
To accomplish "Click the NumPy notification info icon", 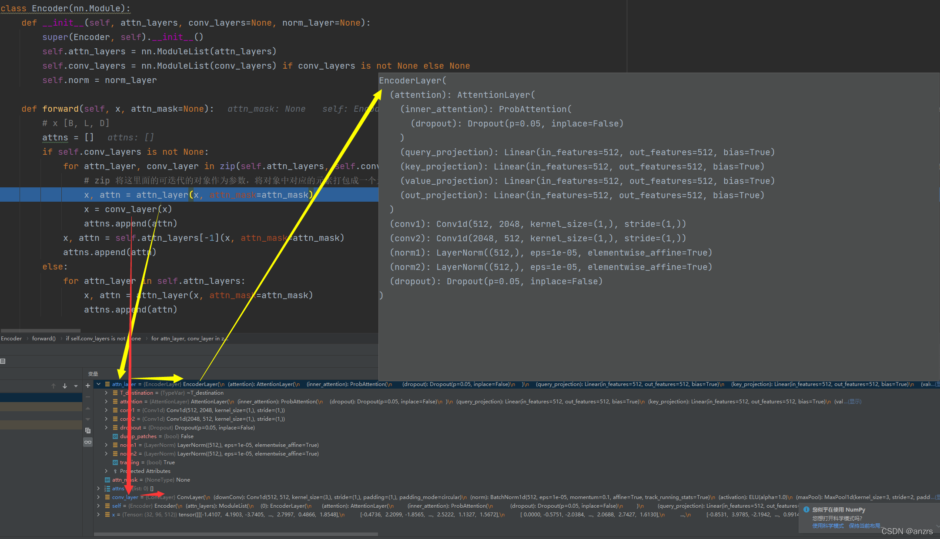I will (806, 509).
